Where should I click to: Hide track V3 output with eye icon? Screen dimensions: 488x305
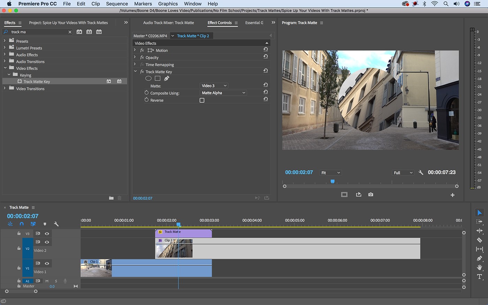(47, 234)
